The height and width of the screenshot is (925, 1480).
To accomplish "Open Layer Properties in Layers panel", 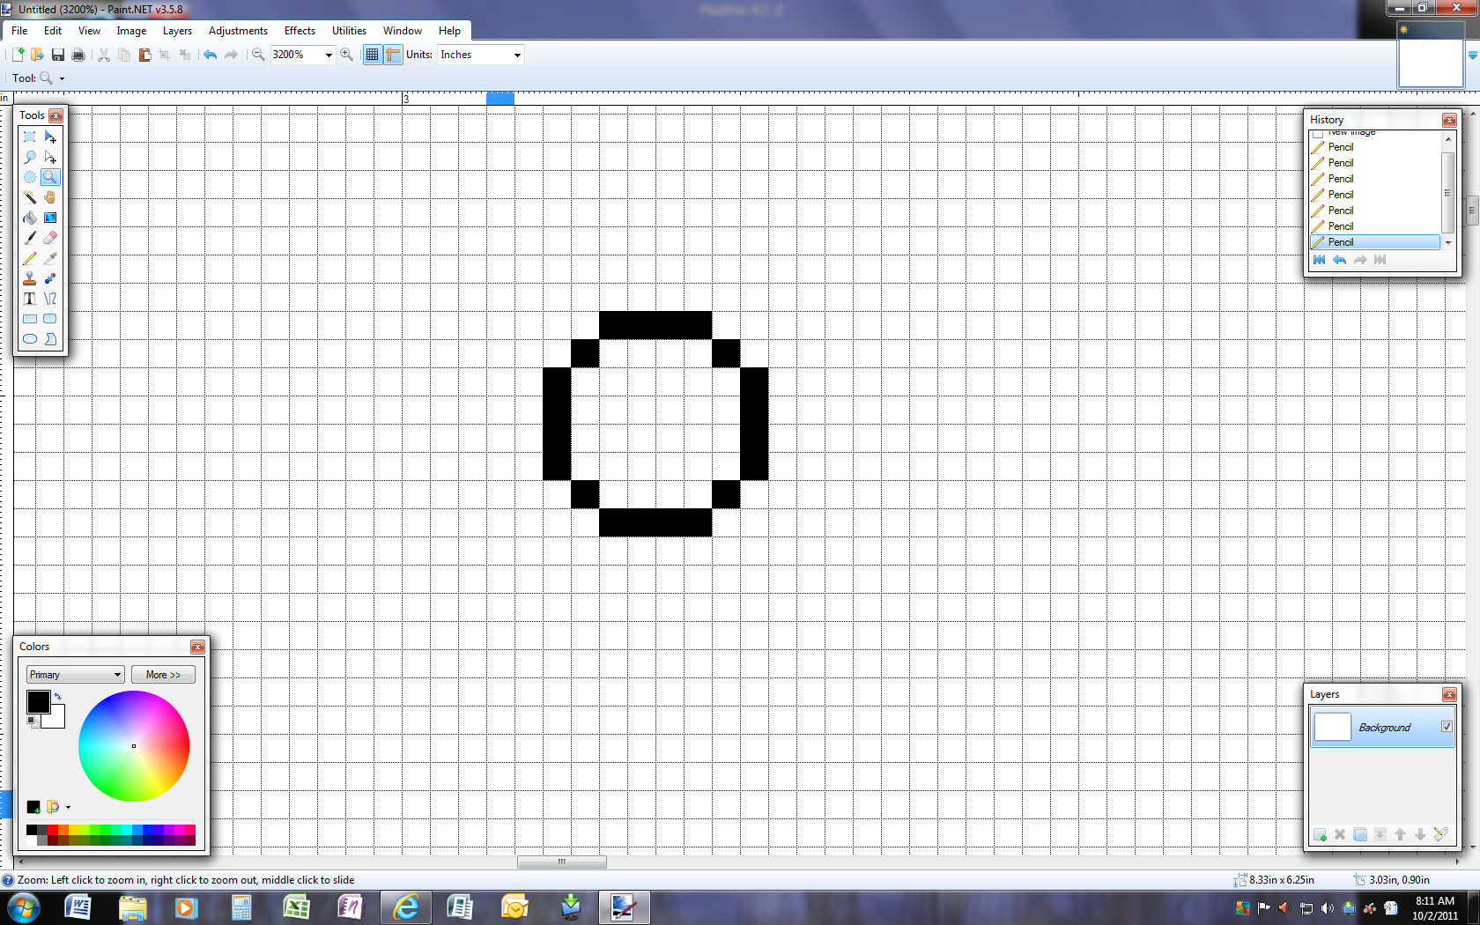I will 1440,834.
